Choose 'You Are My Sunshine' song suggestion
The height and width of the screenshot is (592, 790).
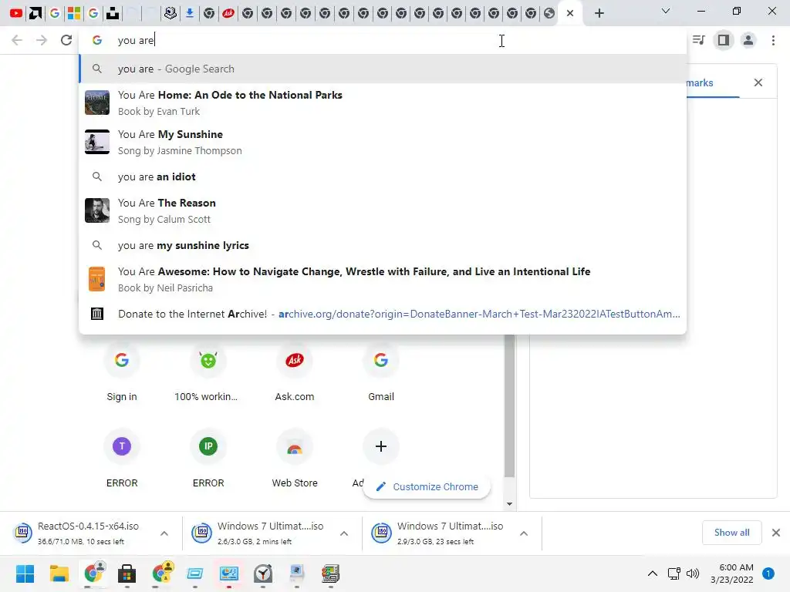(x=383, y=142)
